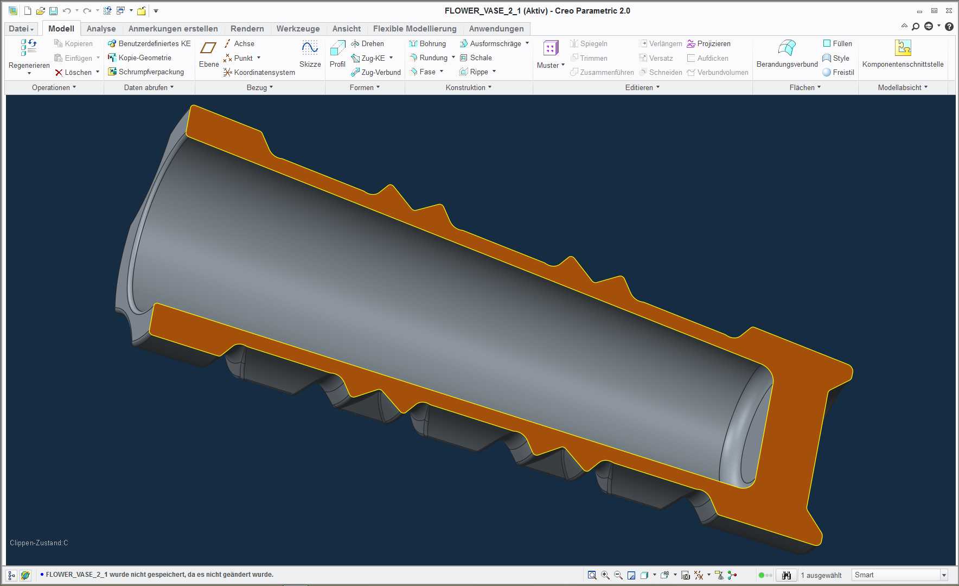Click the Zug-KE sweep button
959x586 pixels.
(368, 58)
